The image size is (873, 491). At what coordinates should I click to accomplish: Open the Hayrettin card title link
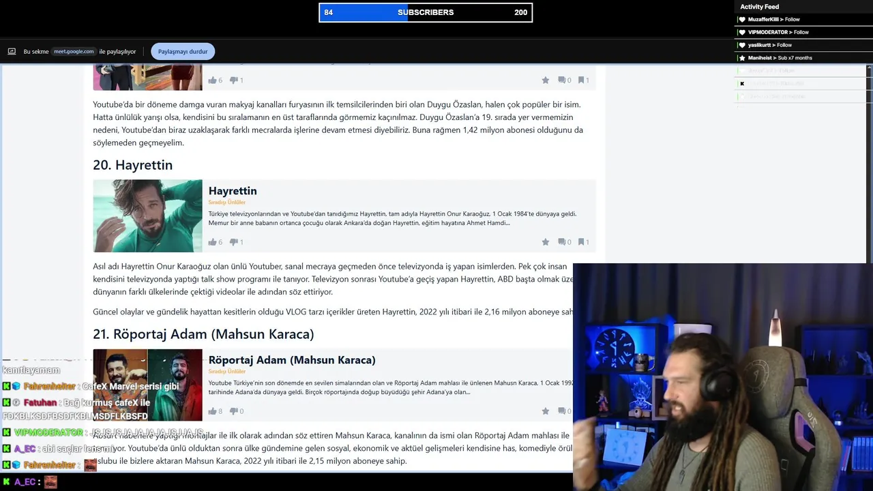(233, 191)
